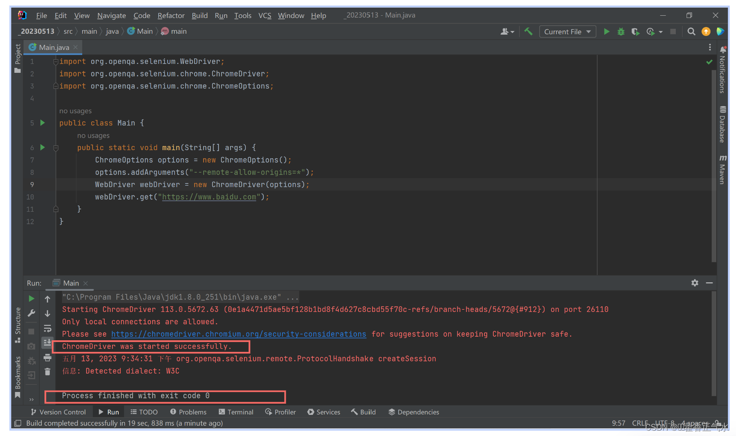Open the Database tool window
The image size is (736, 436).
723,126
